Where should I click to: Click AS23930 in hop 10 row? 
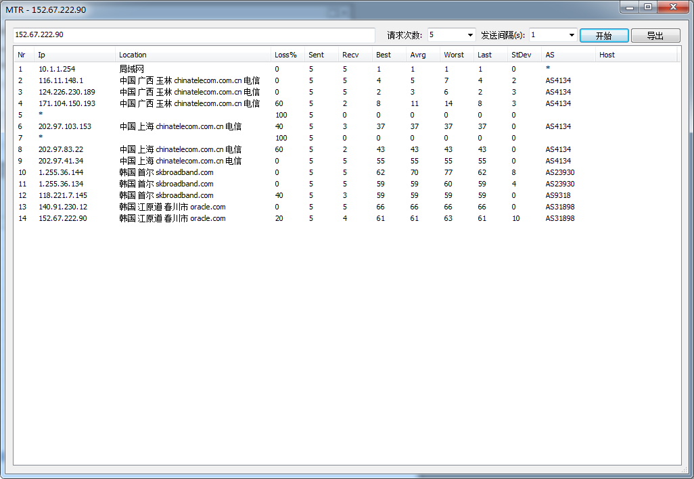560,172
